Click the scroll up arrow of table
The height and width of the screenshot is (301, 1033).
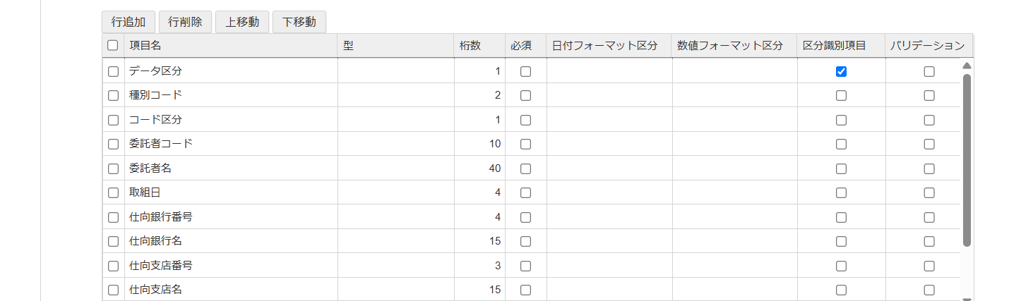click(967, 66)
